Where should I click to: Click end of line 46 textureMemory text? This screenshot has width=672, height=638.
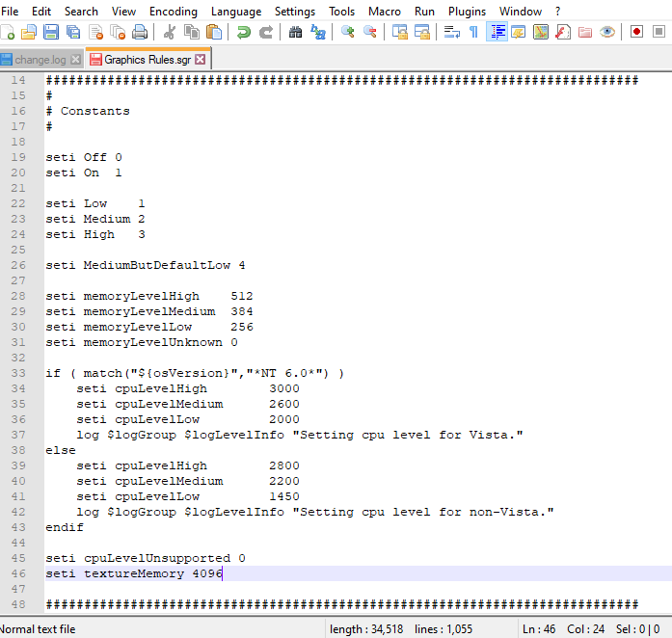tap(223, 573)
